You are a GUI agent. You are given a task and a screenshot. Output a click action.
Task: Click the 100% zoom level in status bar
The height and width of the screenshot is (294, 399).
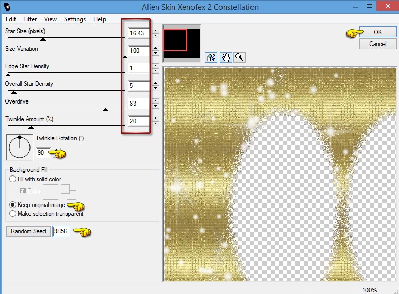pos(369,290)
